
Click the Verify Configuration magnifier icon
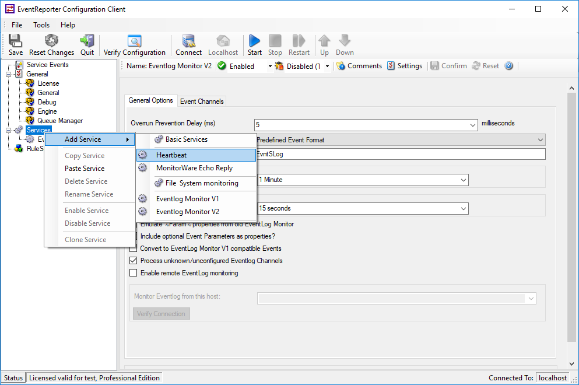pyautogui.click(x=135, y=41)
